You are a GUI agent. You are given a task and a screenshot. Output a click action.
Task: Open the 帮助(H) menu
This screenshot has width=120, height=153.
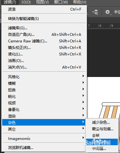(x=80, y=2)
